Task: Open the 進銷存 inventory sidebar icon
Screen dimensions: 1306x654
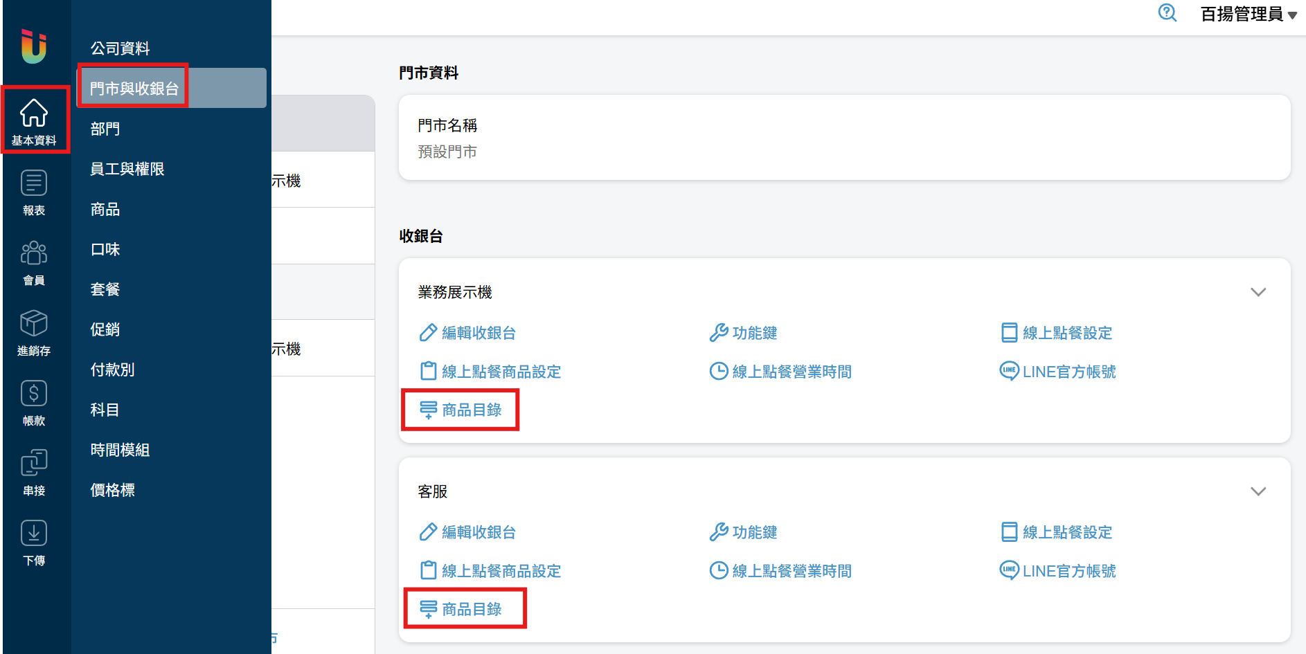Action: pyautogui.click(x=34, y=332)
